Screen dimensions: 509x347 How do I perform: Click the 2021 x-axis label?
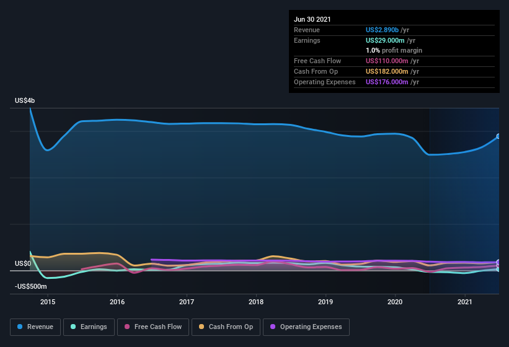point(465,302)
